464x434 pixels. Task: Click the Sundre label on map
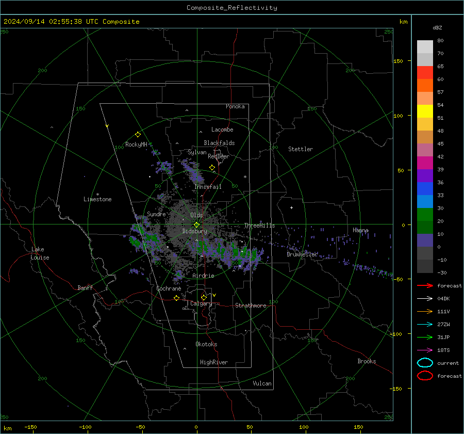click(156, 214)
